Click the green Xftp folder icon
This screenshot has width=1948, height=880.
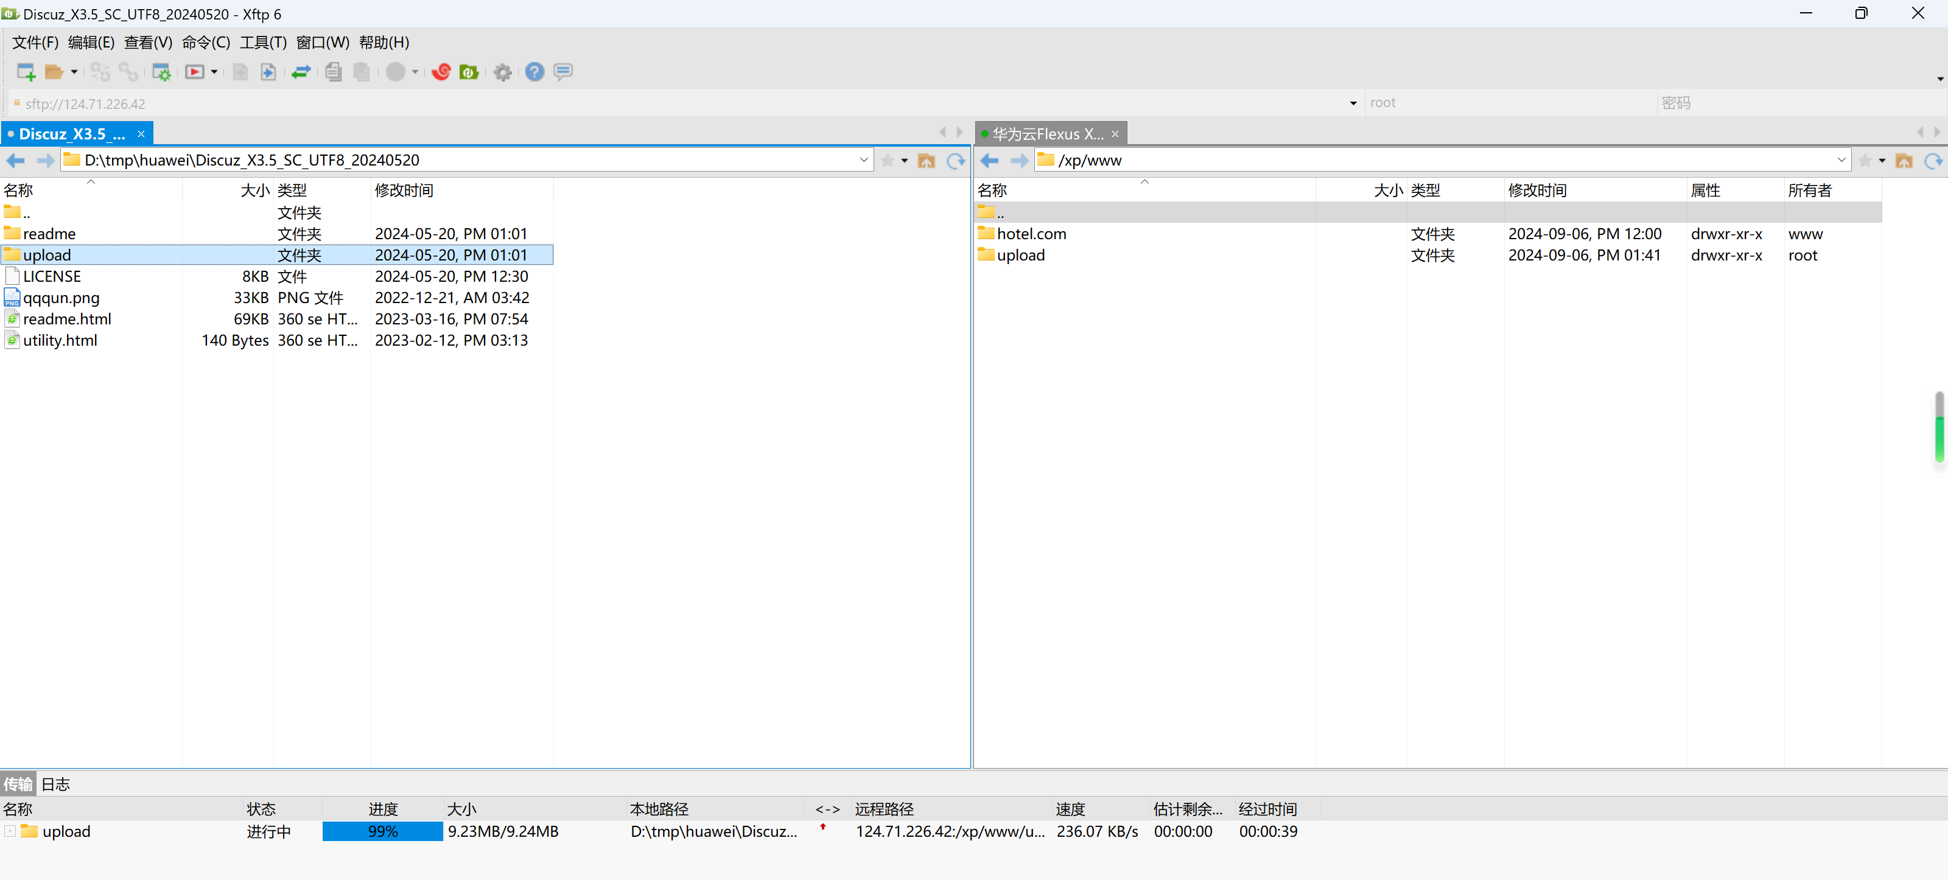[x=469, y=72]
